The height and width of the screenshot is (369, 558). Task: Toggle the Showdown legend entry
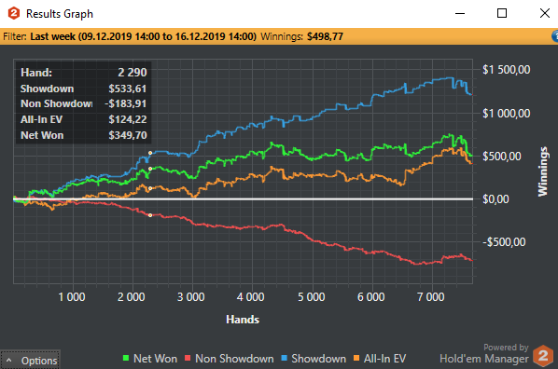(314, 359)
